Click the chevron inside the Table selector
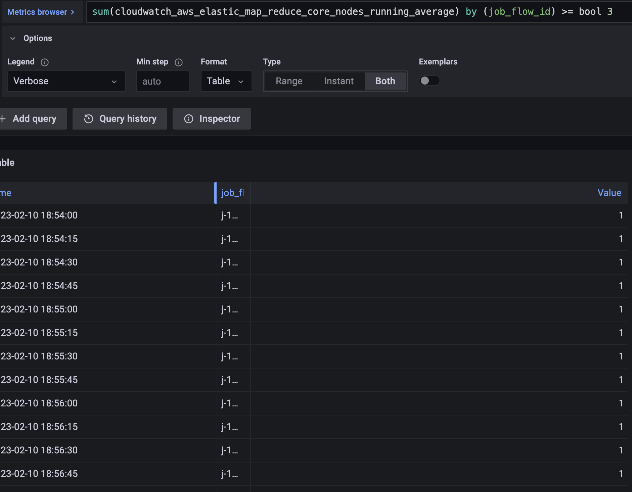The height and width of the screenshot is (492, 632). pyautogui.click(x=241, y=81)
